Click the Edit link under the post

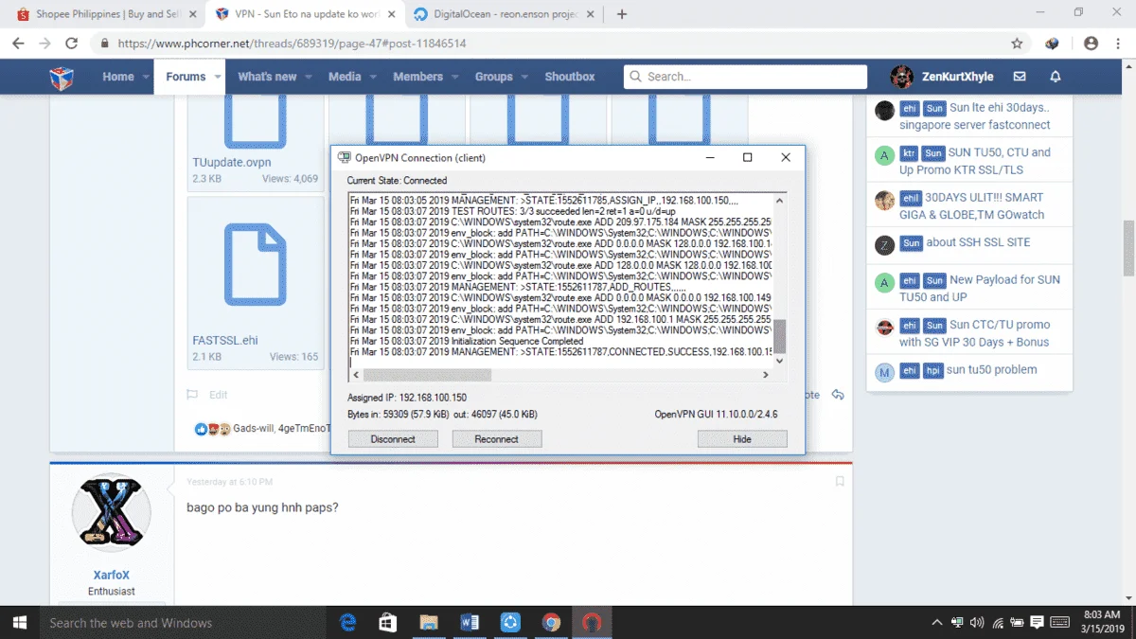219,395
